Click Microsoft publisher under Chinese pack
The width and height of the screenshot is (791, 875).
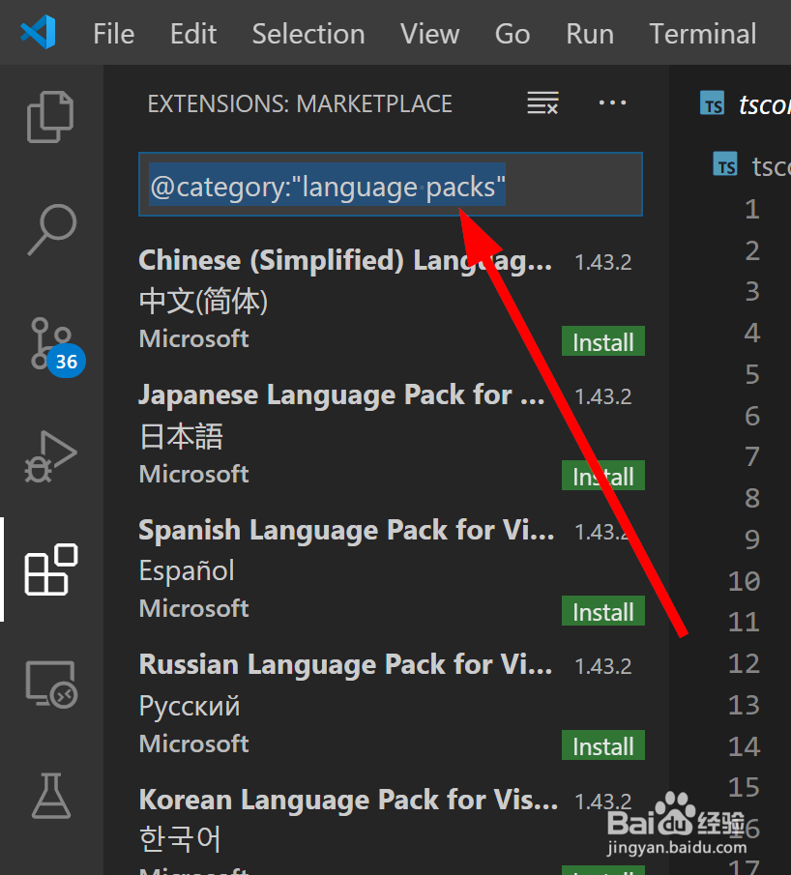[193, 338]
